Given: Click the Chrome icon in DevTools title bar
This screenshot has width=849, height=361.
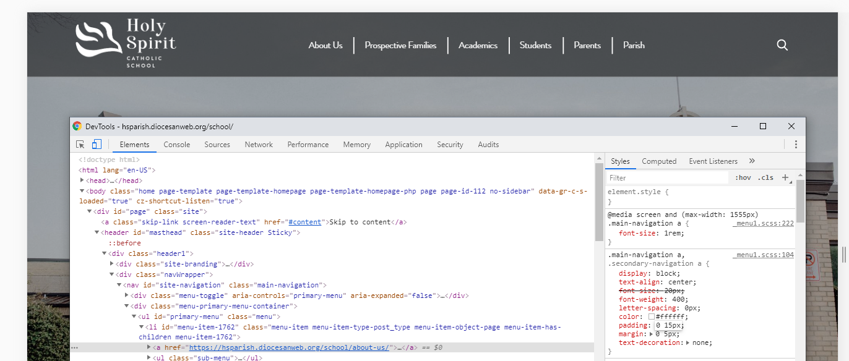Looking at the screenshot, I should pyautogui.click(x=77, y=126).
